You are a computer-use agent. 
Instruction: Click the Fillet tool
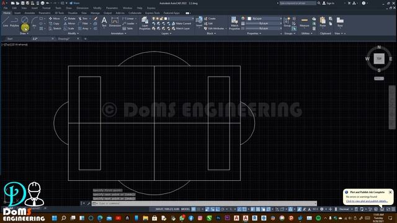point(83,24)
